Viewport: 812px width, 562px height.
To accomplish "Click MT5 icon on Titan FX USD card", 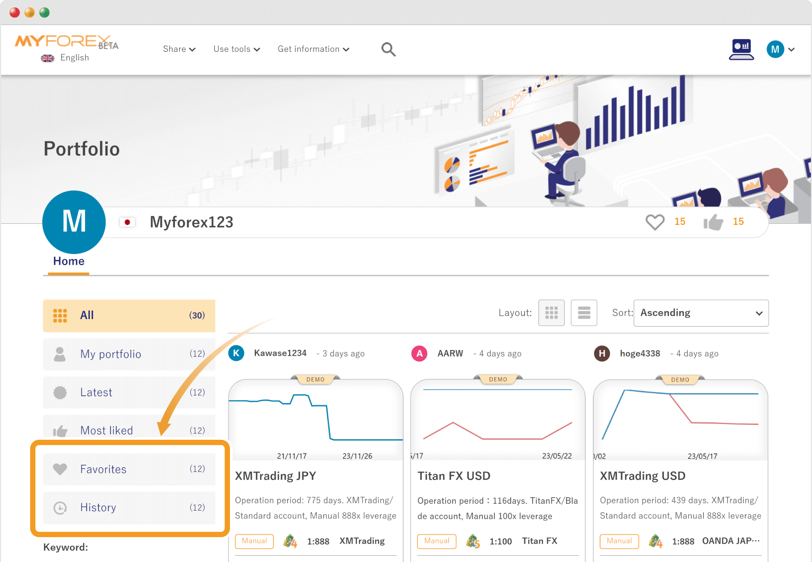I will pos(473,541).
